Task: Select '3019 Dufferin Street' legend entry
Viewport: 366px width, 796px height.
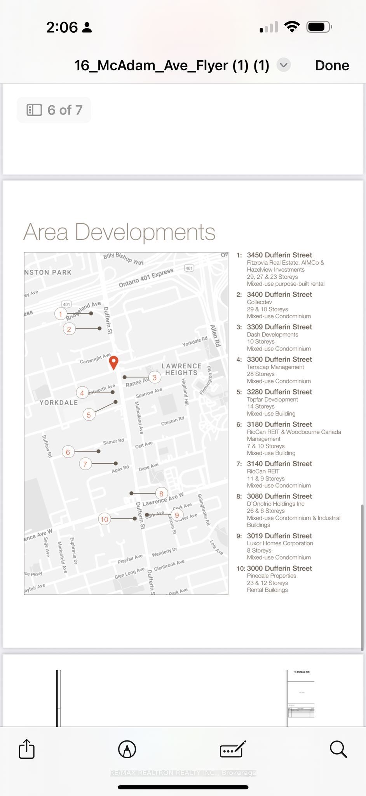Action: [x=279, y=536]
